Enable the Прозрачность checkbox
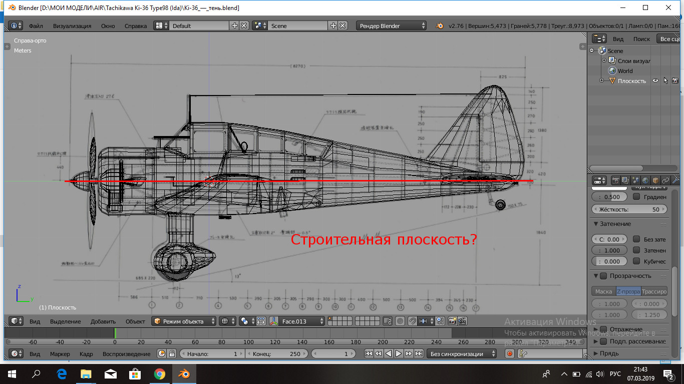The height and width of the screenshot is (384, 684). (x=603, y=276)
